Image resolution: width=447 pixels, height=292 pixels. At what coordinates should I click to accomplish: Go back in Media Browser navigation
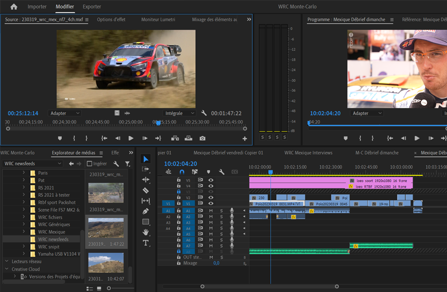(71, 164)
